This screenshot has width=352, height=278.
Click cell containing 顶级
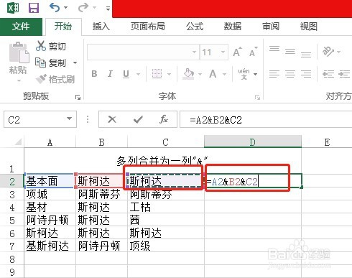(x=166, y=246)
